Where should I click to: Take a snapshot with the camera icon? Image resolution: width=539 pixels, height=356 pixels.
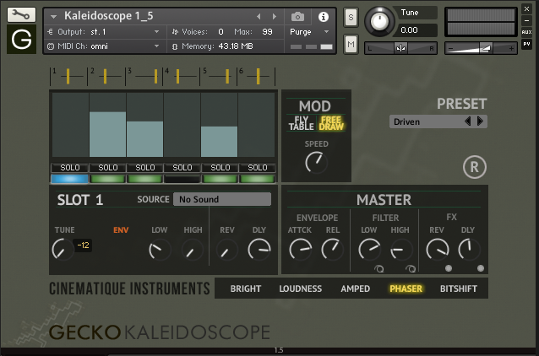pos(297,17)
